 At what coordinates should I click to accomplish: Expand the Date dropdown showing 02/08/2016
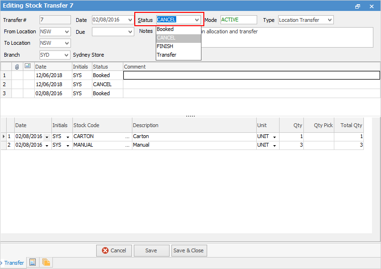[x=130, y=20]
